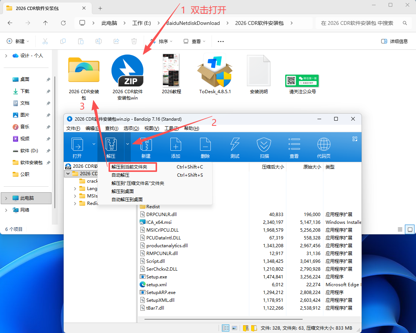This screenshot has height=333, width=416.
Task: Open the 文件(F) menu in Bandizip
Action: [x=73, y=128]
